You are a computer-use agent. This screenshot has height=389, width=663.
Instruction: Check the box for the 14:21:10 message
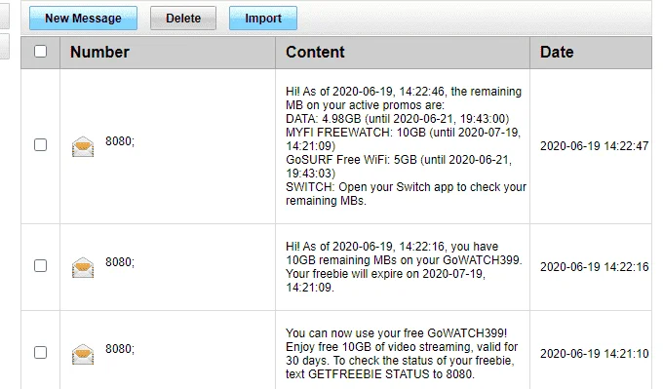coord(40,353)
